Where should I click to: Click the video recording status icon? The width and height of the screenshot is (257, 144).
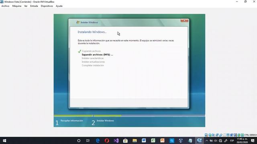[x=232, y=135]
